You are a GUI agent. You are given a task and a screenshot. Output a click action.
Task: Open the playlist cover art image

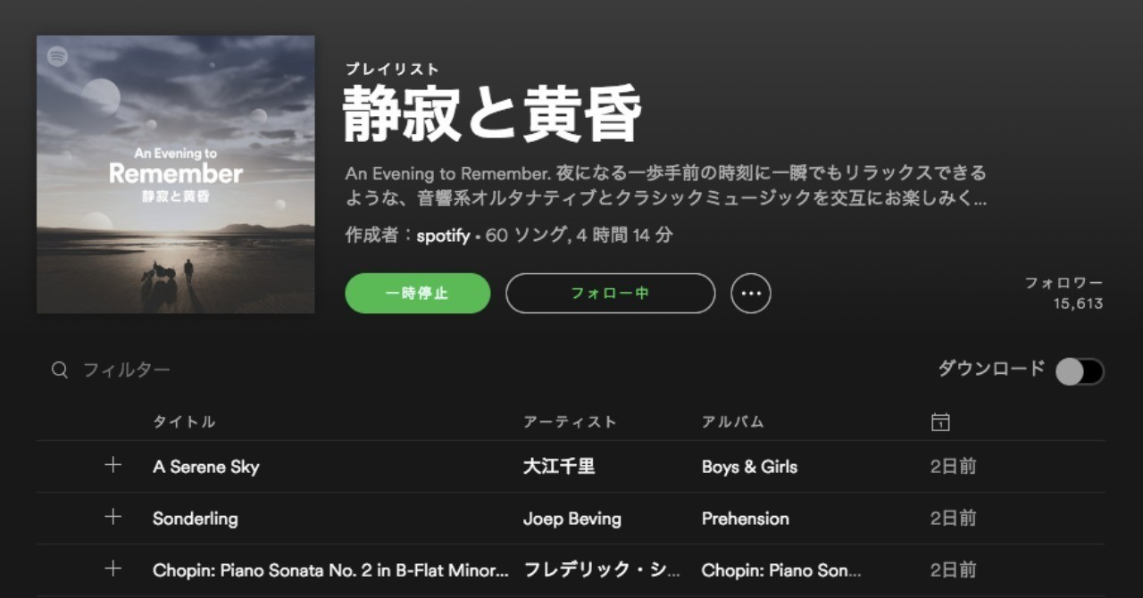(176, 174)
